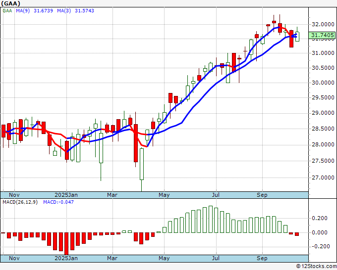Click the April low green candlestick near 27.0
The width and height of the screenshot is (337, 270).
[x=142, y=164]
